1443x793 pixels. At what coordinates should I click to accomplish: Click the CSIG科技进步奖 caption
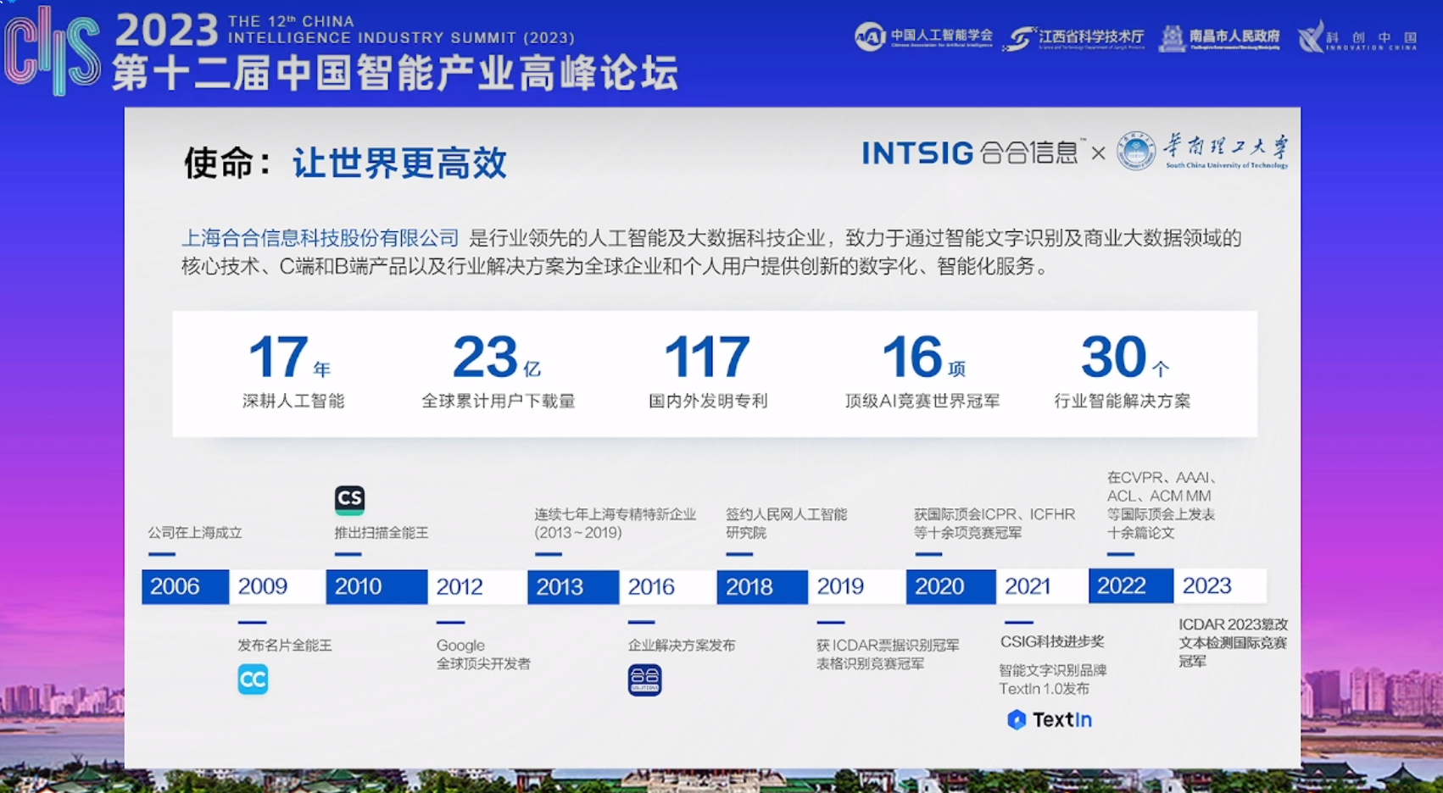tap(1052, 641)
